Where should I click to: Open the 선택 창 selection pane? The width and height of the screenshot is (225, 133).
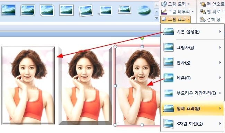coord(210,19)
